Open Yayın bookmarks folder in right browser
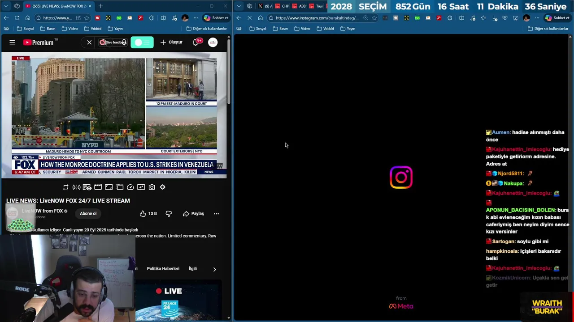This screenshot has width=574, height=322. pos(348,29)
